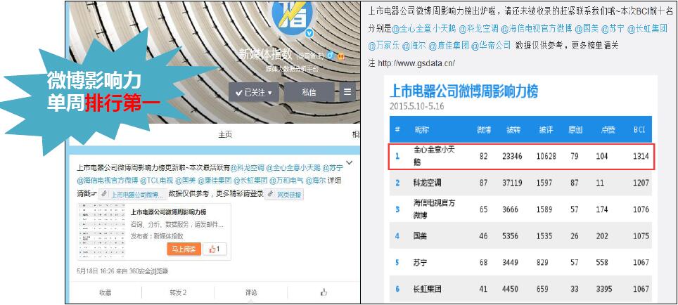678x305 pixels.
Task: Click the BCI value 1314
Action: [x=641, y=157]
